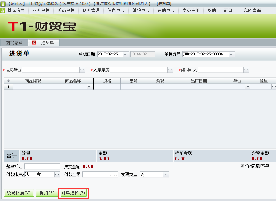Click 数量 column header
The image size is (276, 201).
pos(264,81)
